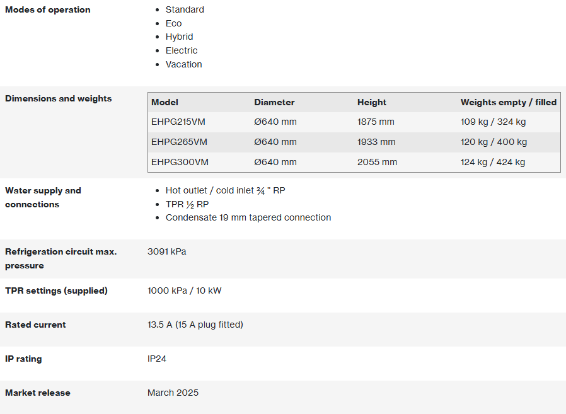Select the Height column header
Image resolution: width=566 pixels, height=414 pixels.
click(x=372, y=103)
